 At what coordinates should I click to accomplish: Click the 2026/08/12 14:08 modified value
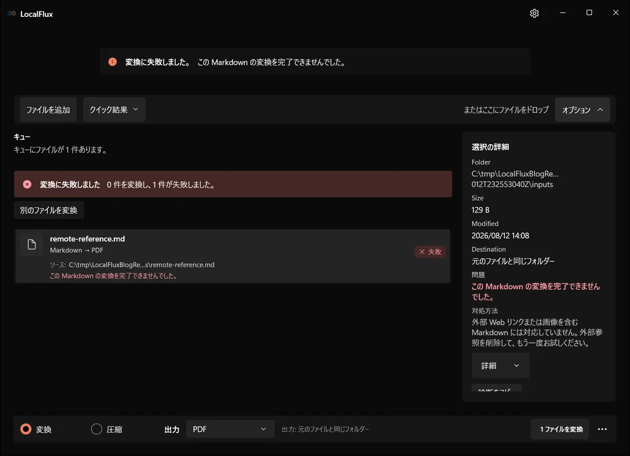pos(500,236)
